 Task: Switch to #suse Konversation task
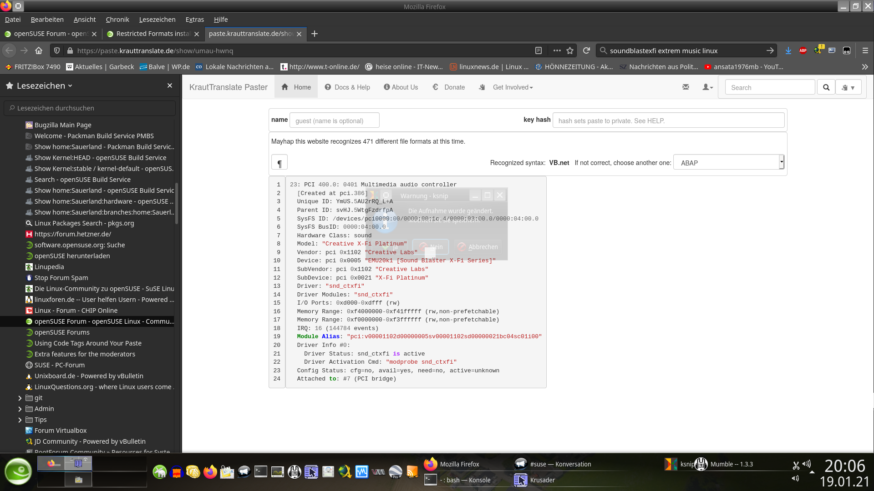(x=553, y=464)
